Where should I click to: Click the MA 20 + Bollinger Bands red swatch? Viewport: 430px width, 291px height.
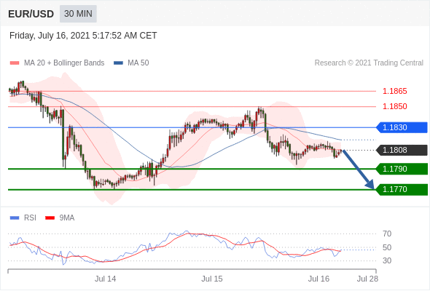pyautogui.click(x=15, y=63)
